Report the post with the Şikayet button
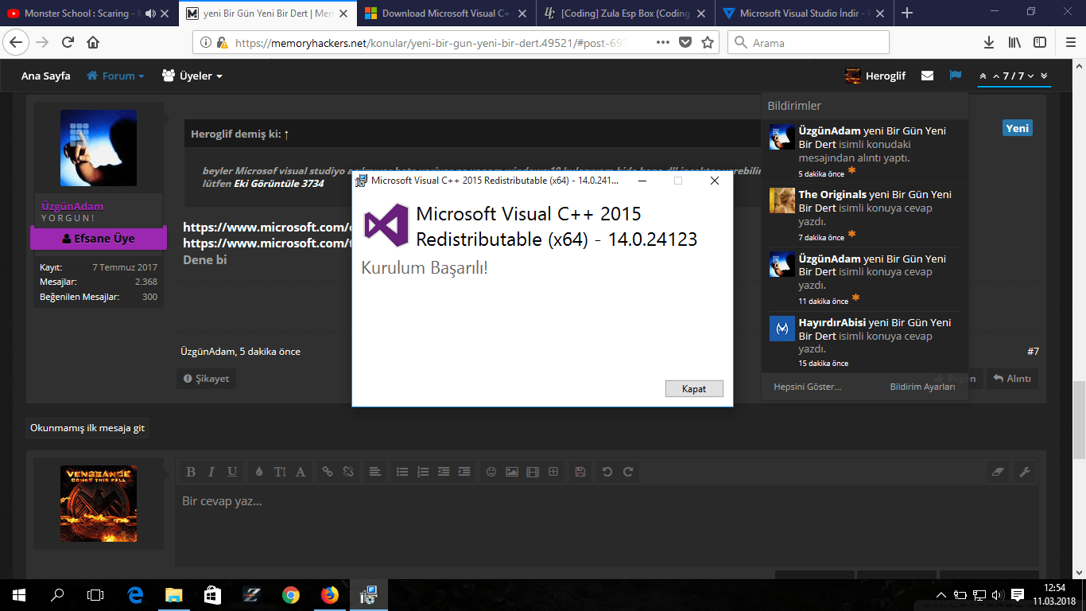Screen dimensions: 1086x611 click(x=206, y=379)
